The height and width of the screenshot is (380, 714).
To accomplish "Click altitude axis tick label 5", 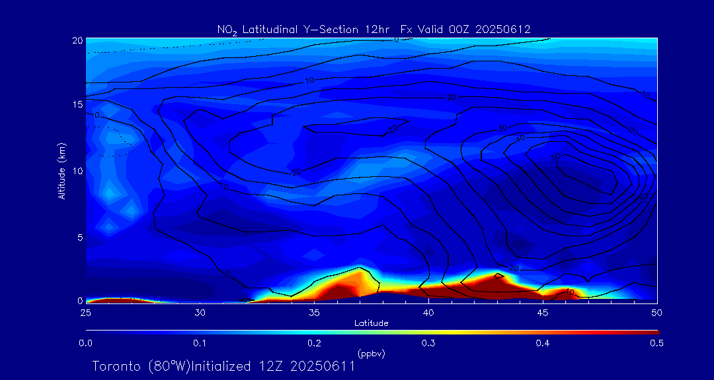I will pyautogui.click(x=80, y=237).
